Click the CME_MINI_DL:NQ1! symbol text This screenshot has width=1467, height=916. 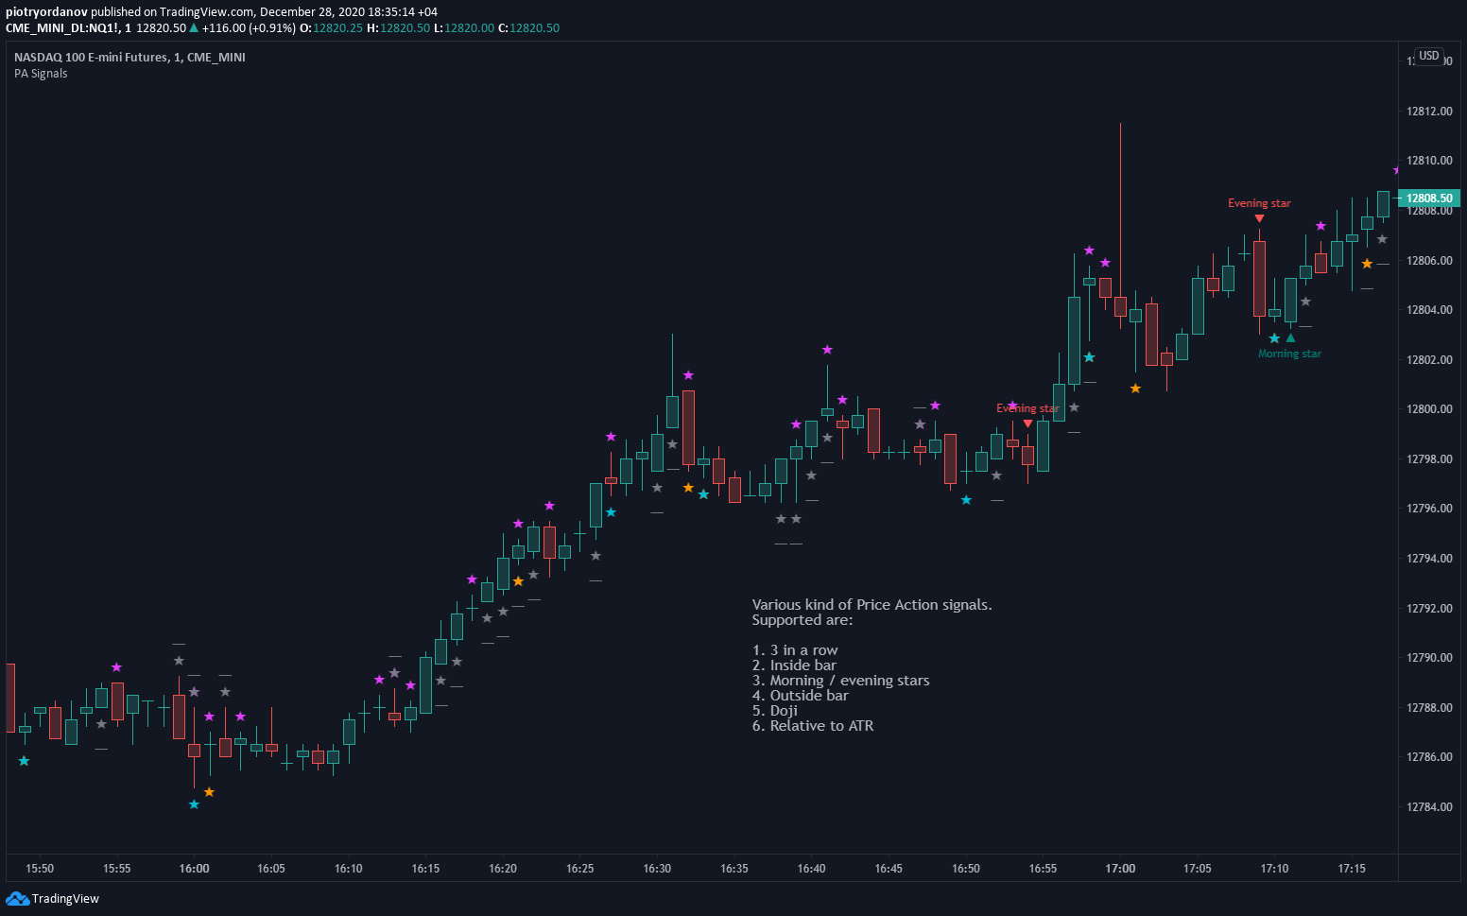click(x=61, y=28)
